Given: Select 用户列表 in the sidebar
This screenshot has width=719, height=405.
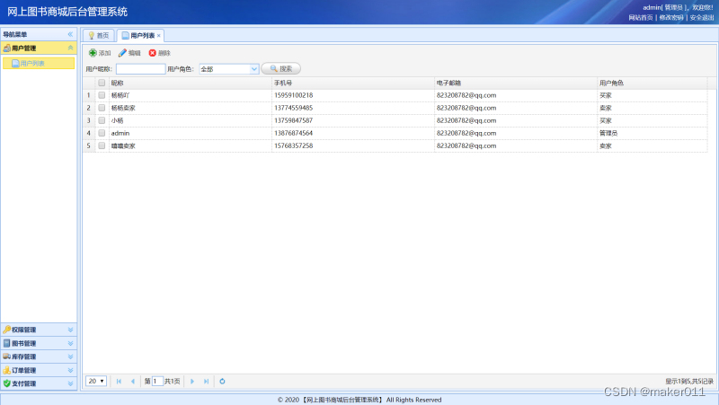Looking at the screenshot, I should click(x=39, y=63).
